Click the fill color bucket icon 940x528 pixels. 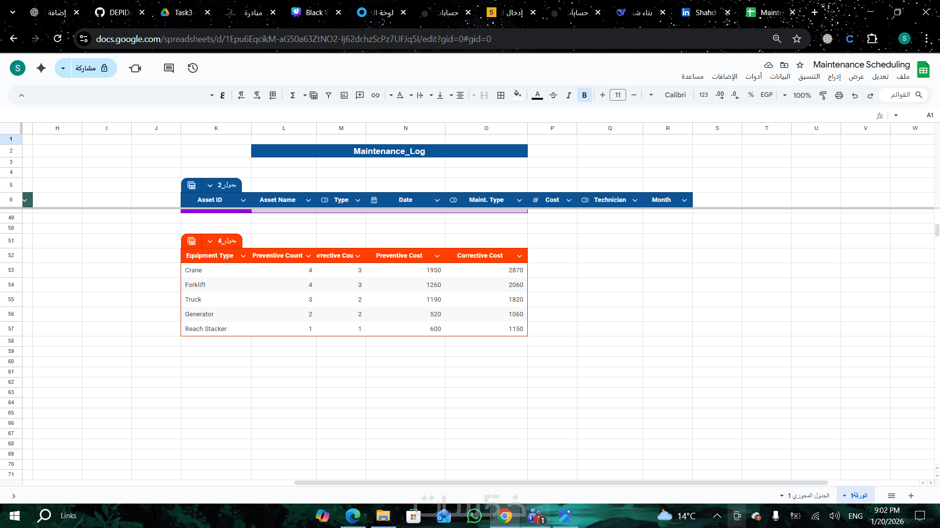pyautogui.click(x=517, y=94)
